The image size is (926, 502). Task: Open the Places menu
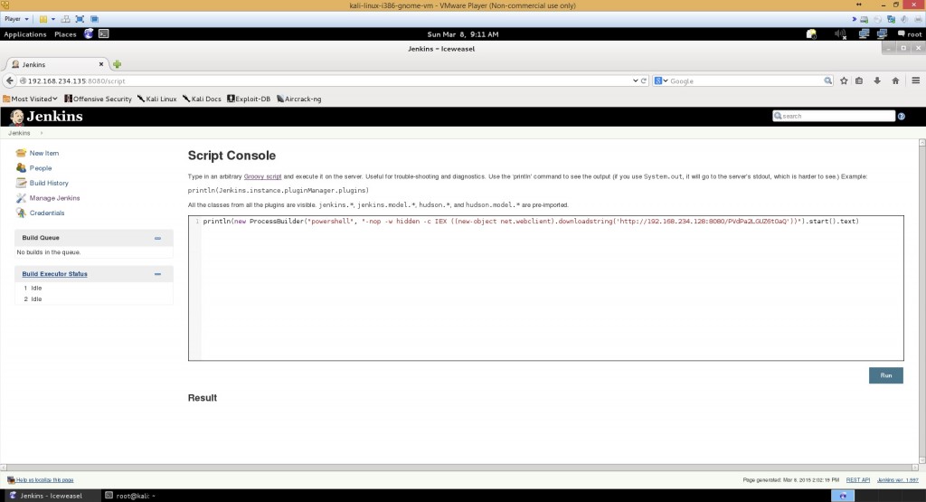coord(65,34)
